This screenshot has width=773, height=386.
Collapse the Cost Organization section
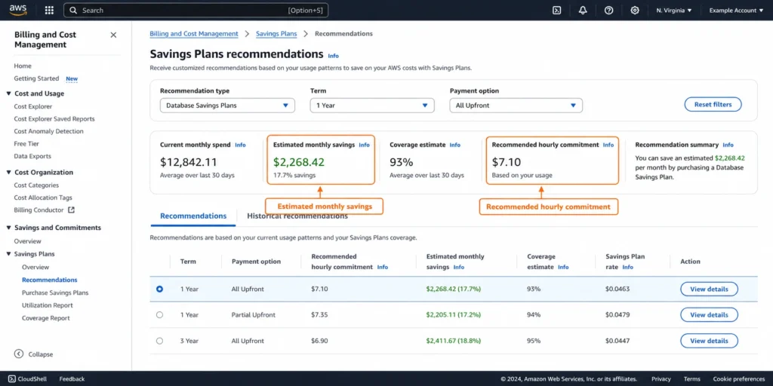point(9,173)
